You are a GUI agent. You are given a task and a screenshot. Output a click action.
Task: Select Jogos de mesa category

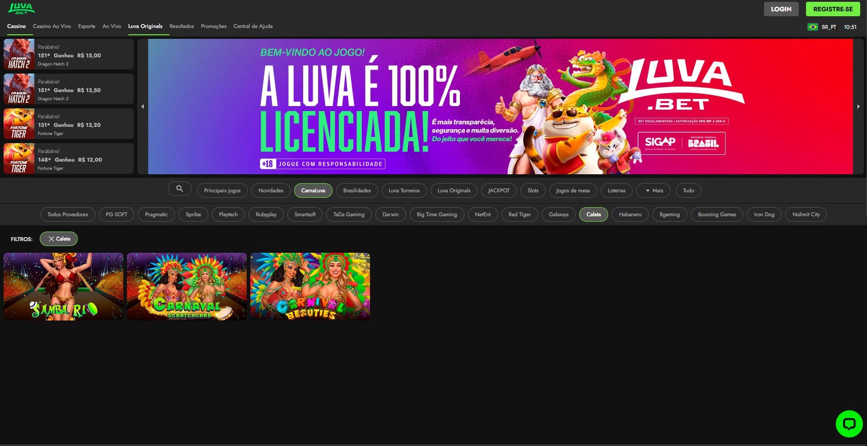click(x=573, y=190)
